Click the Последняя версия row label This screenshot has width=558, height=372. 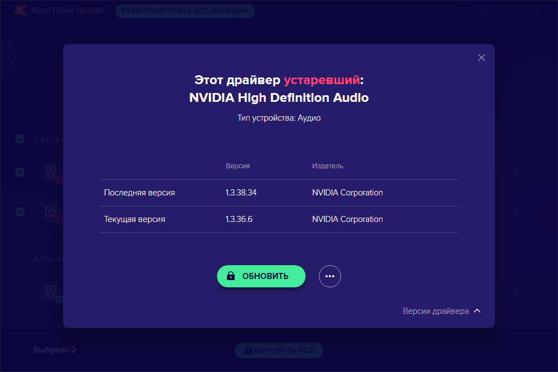(139, 193)
